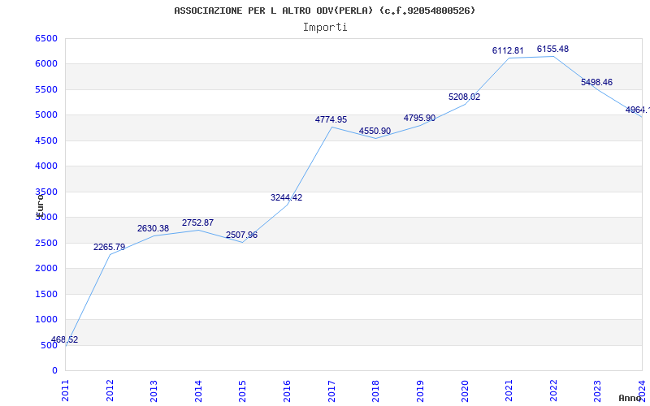Click y-axis tick 0

coord(54,370)
